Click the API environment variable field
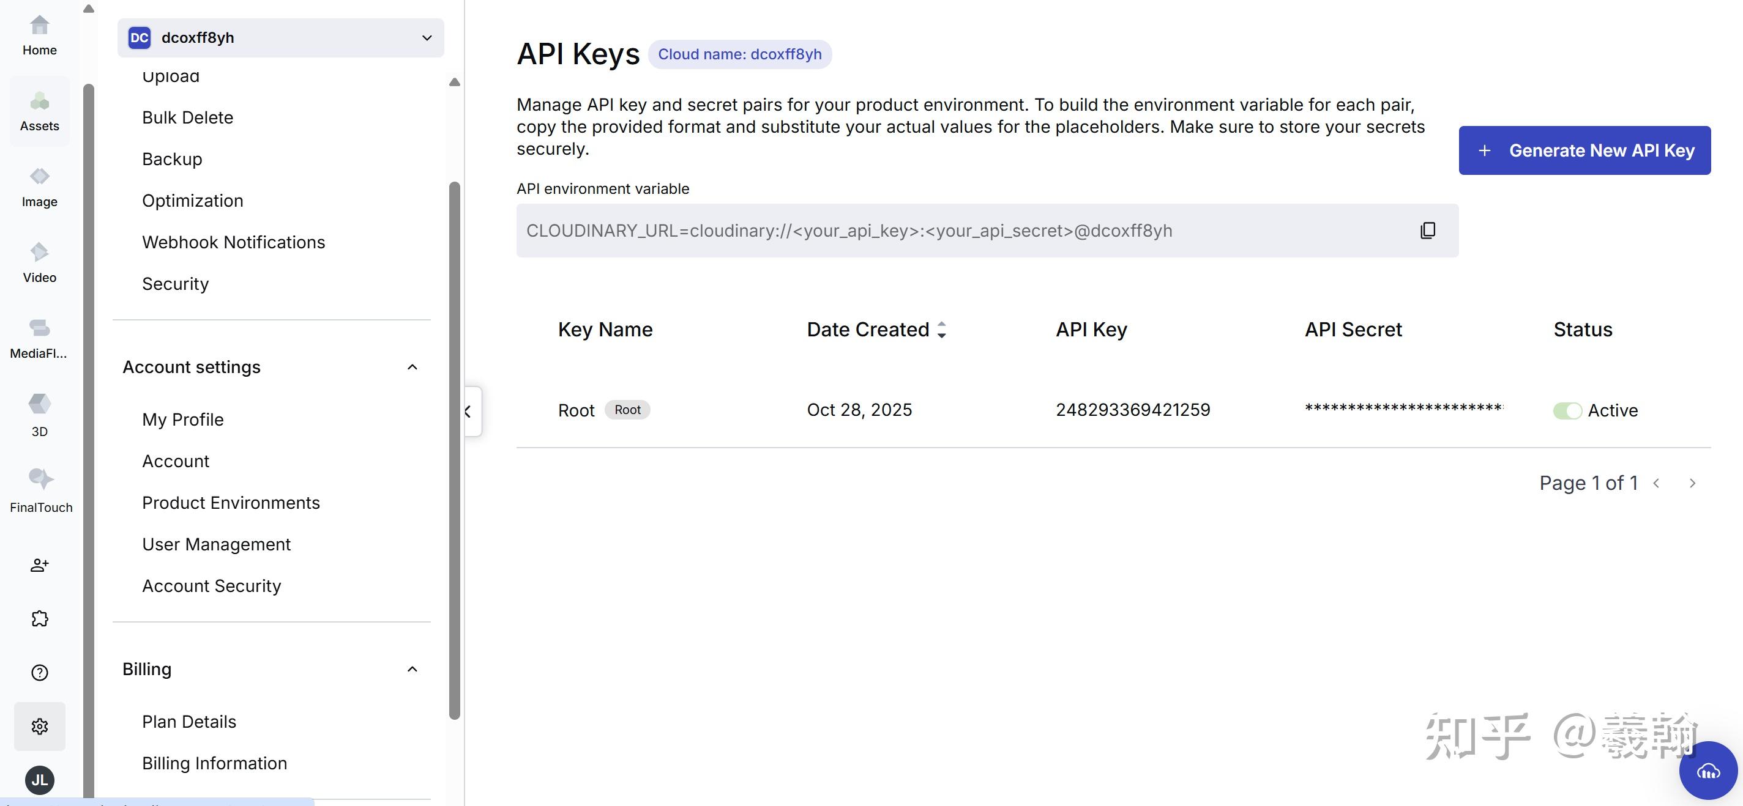 click(947, 231)
